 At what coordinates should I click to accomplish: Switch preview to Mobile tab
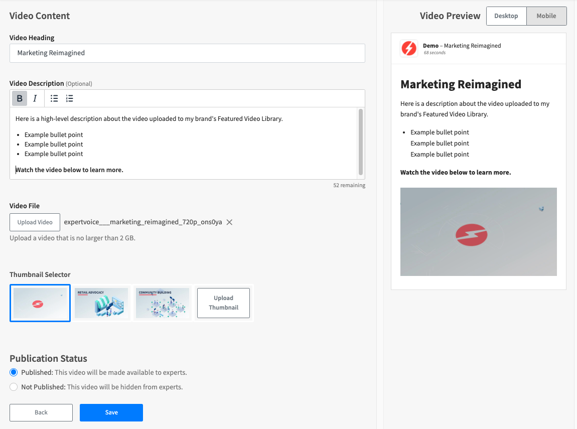tap(546, 16)
